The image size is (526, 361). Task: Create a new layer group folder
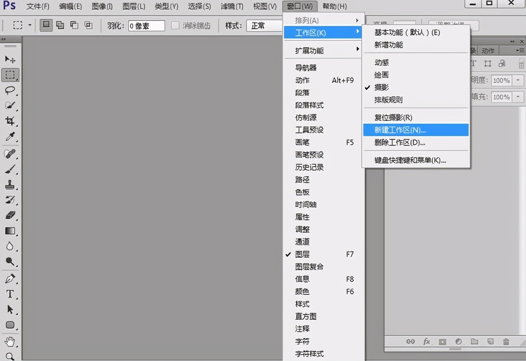pyautogui.click(x=475, y=341)
